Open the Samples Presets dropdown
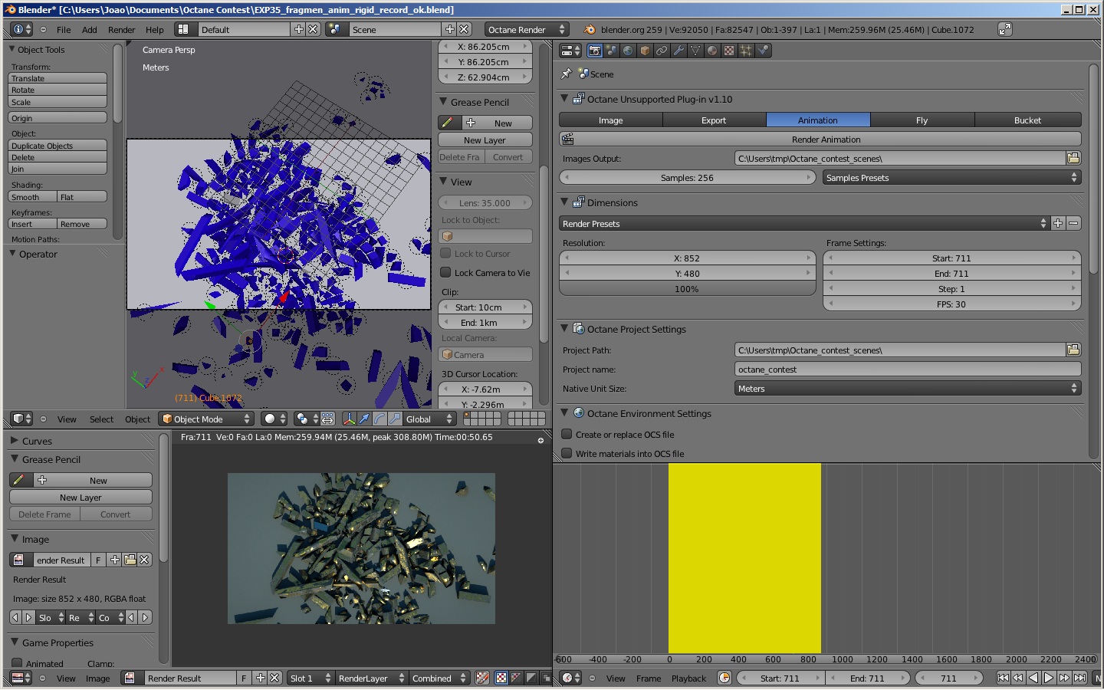 pos(951,177)
